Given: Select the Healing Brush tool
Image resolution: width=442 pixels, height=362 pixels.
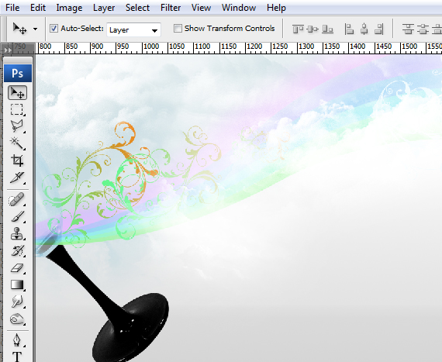Looking at the screenshot, I should [17, 199].
